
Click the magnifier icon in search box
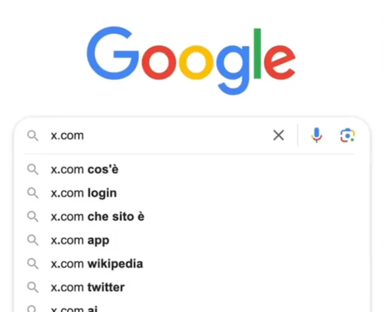point(33,136)
